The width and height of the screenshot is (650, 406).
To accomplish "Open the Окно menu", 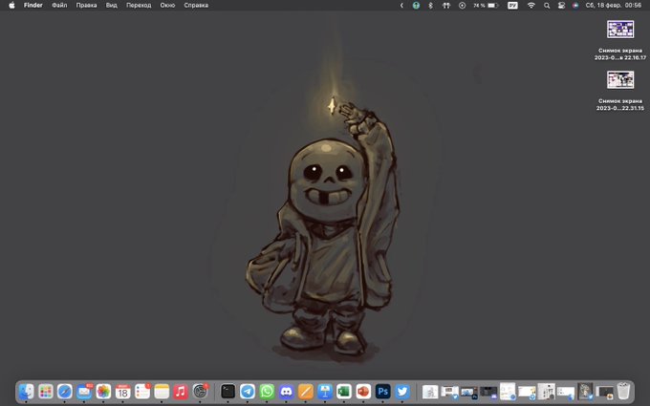I will pyautogui.click(x=167, y=6).
